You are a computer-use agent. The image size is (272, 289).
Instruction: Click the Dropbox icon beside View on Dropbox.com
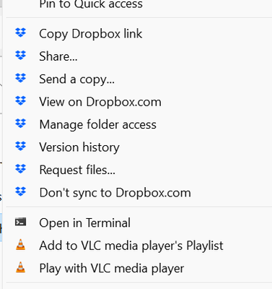(x=21, y=100)
